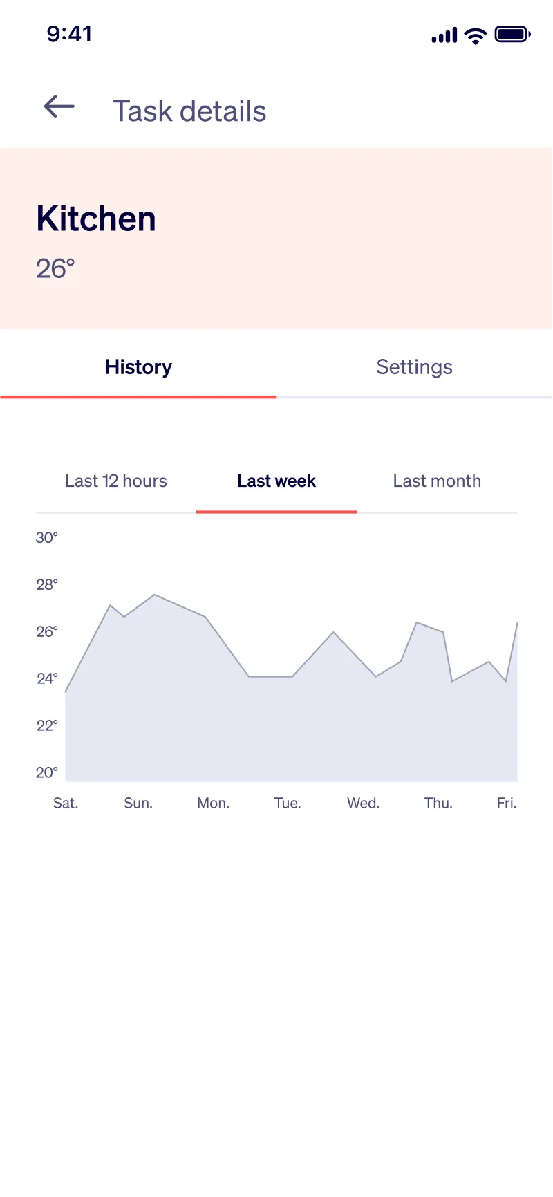553x1197 pixels.
Task: Switch to the Settings tab
Action: click(x=414, y=367)
